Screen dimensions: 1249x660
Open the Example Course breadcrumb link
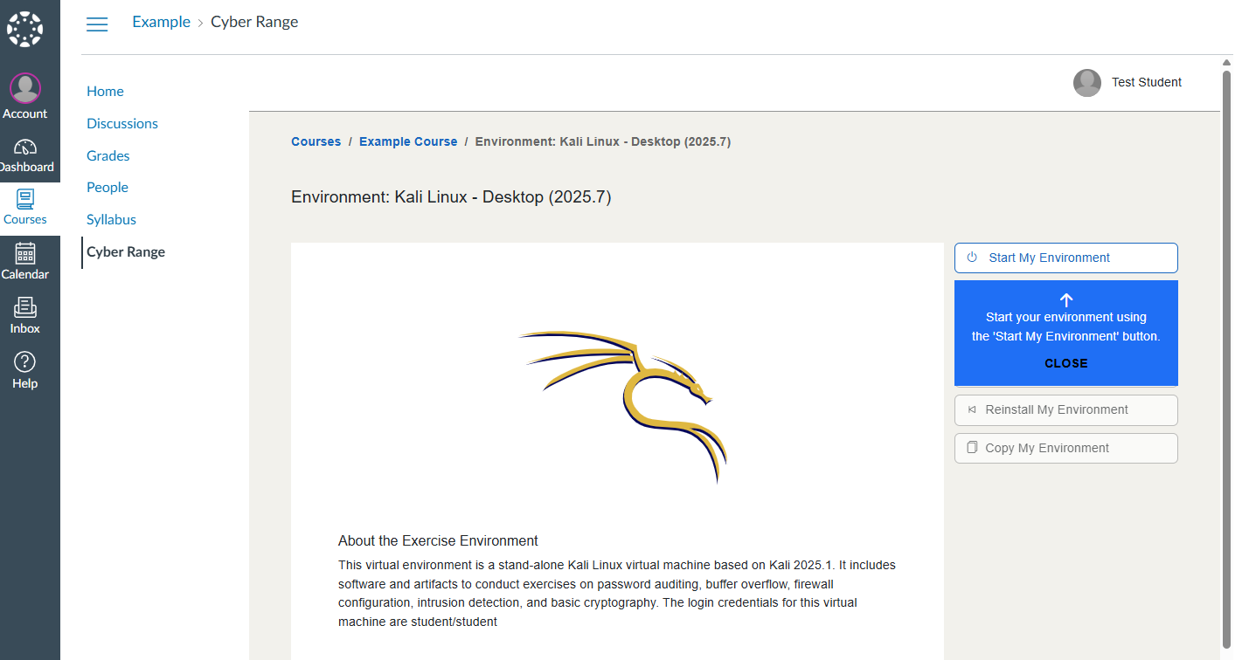click(x=407, y=141)
